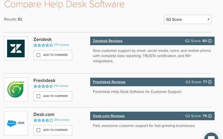This screenshot has height=139, width=223.
Task: Open the 214 reviews link
Action: pyautogui.click(x=61, y=86)
